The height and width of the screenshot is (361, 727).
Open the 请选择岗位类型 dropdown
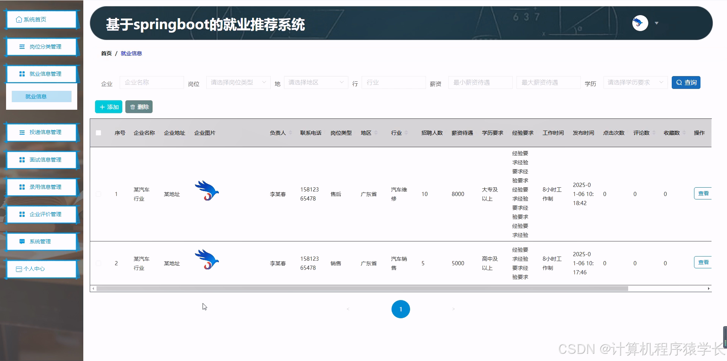(x=238, y=82)
